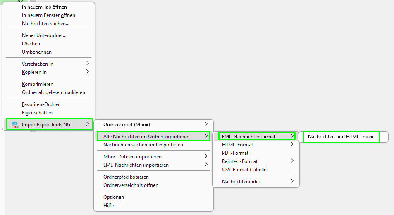Image resolution: width=394 pixels, height=215 pixels.
Task: Click Ordnerpfad kopieren
Action: [x=126, y=177]
